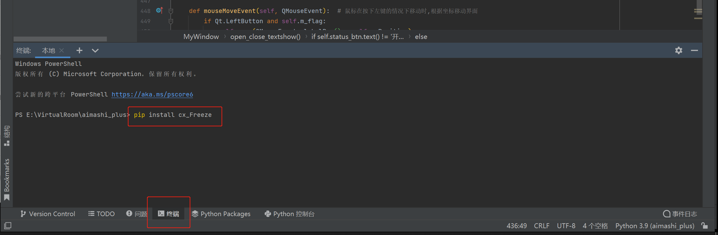
Task: Add a new terminal session tab
Action: point(79,50)
